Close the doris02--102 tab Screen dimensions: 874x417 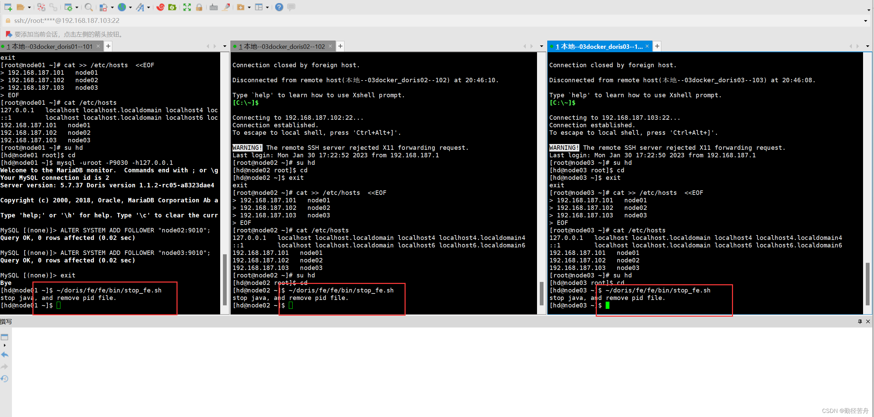coord(330,46)
